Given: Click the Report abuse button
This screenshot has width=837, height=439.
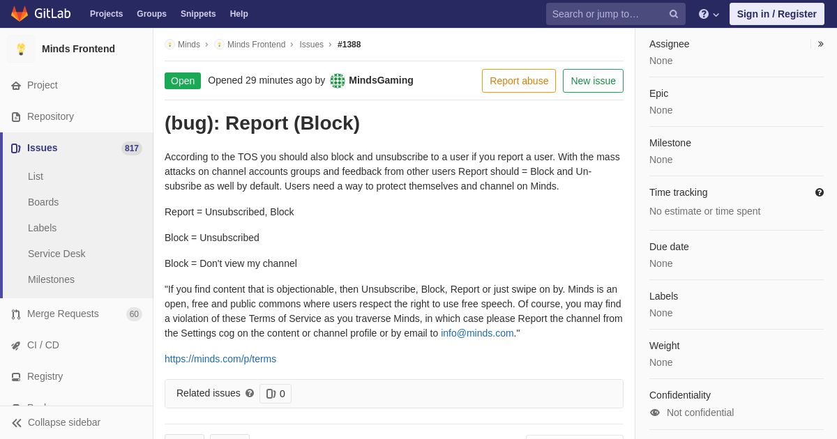Looking at the screenshot, I should click(519, 81).
